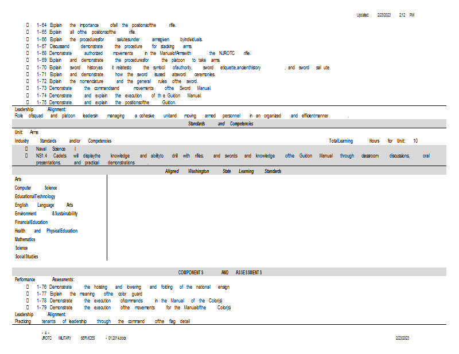Select the 'Science' subject label above Social Studies
459x354 pixels.
21,248
